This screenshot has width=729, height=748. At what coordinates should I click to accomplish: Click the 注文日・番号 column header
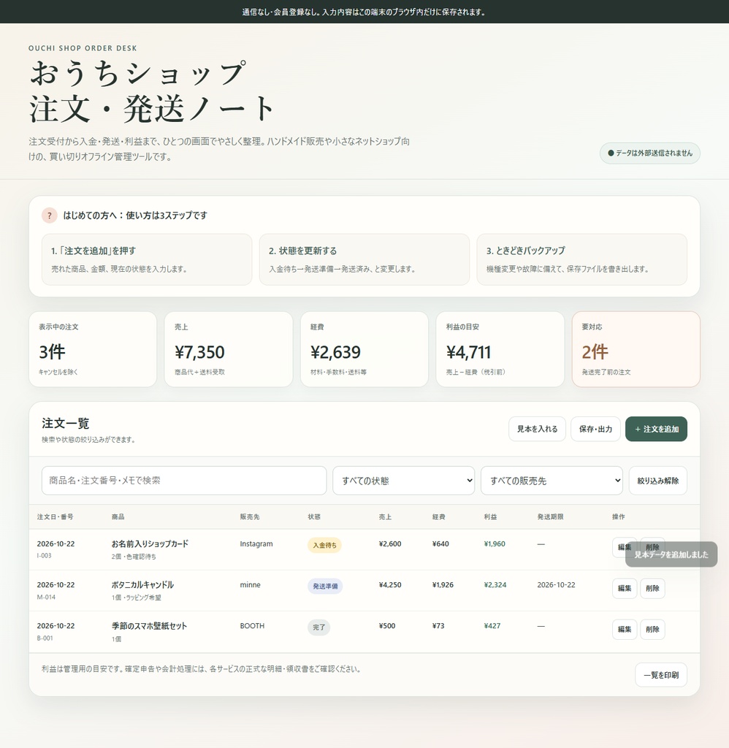[56, 516]
